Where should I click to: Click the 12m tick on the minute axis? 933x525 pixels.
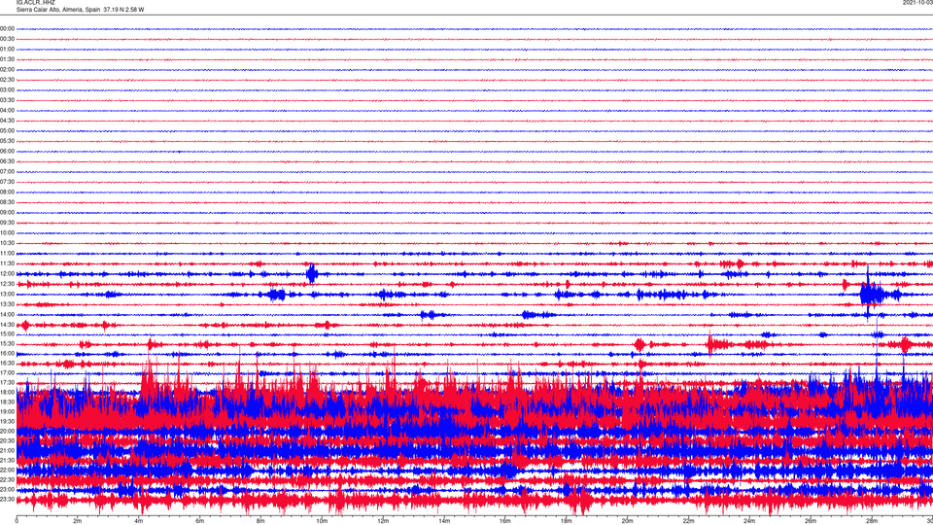[x=383, y=521]
